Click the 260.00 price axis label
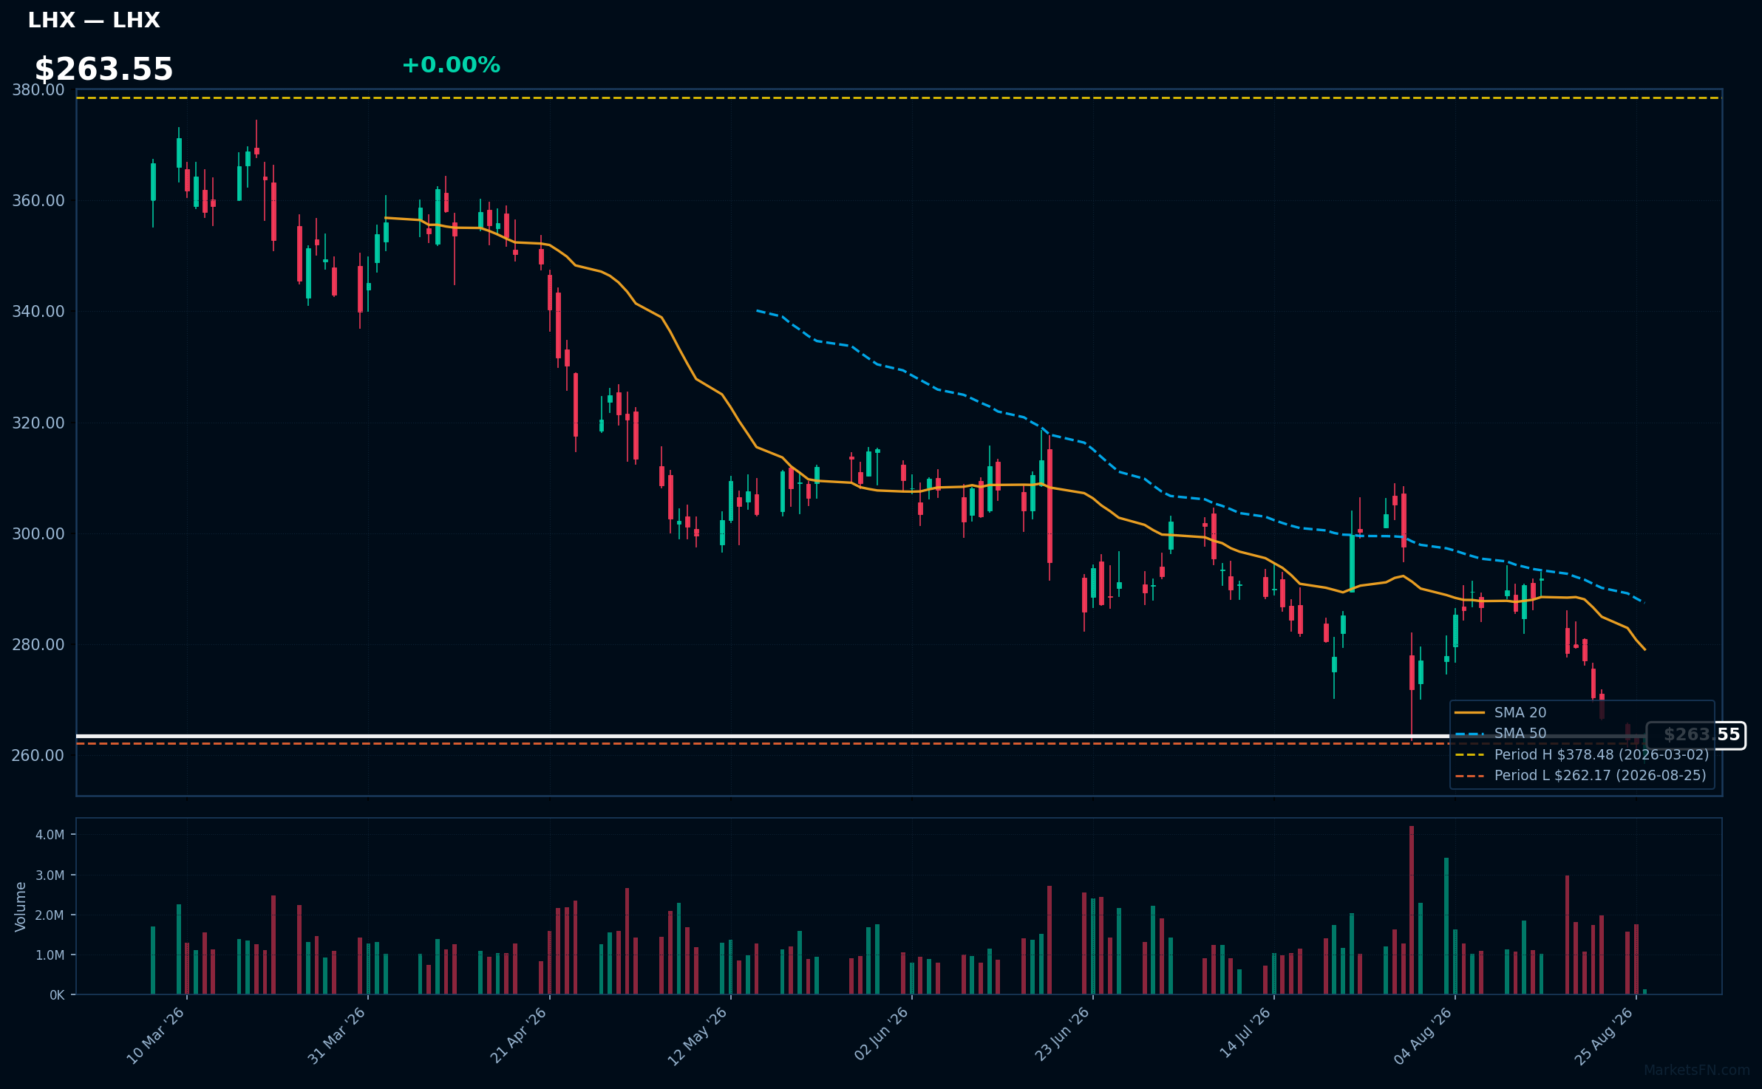Viewport: 1762px width, 1089px height. pos(38,755)
